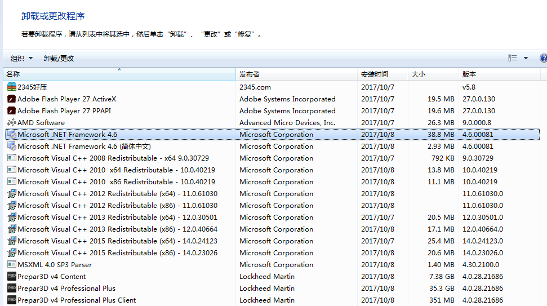This screenshot has width=547, height=306.
Task: Select the Prepar3D v4 Content name
Action: [51, 277]
